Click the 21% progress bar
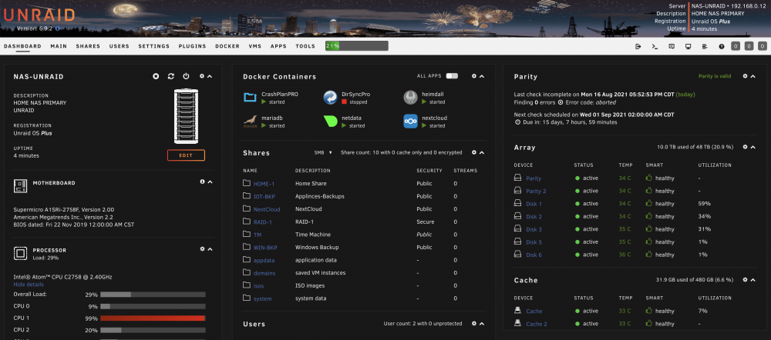This screenshot has width=771, height=340. click(x=356, y=46)
